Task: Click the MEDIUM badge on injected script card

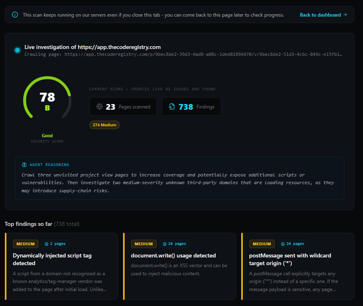Action: pyautogui.click(x=25, y=244)
